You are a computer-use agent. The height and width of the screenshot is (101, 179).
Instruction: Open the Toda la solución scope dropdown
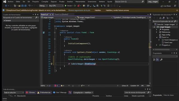[14, 93]
